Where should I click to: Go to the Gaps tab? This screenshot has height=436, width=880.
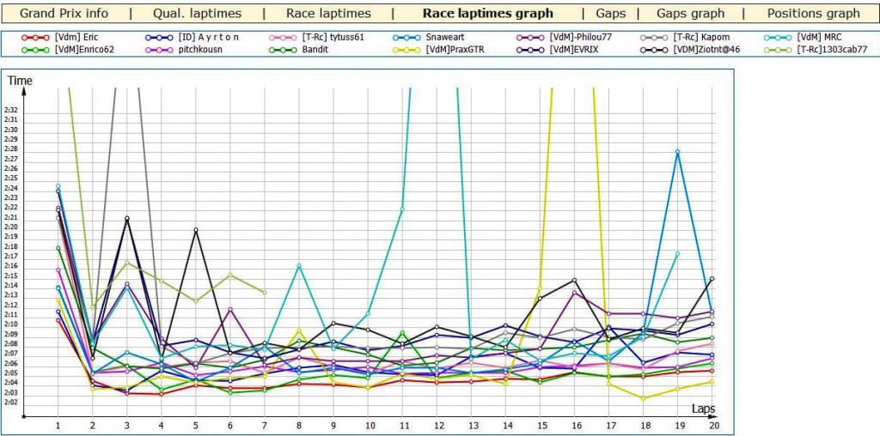[x=611, y=14]
